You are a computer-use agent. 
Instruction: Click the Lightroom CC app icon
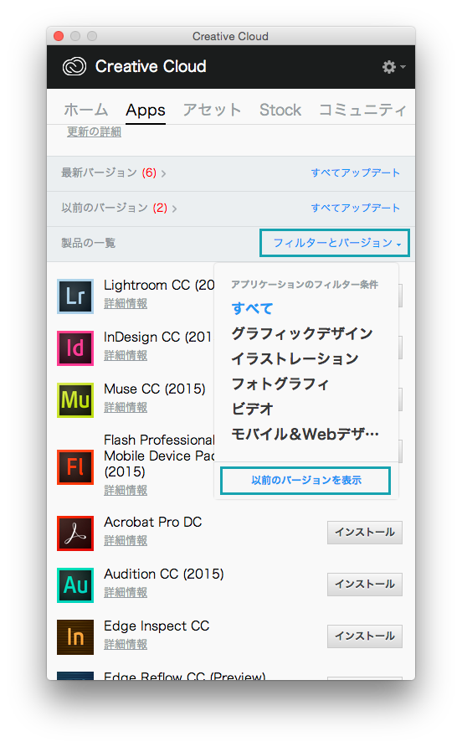pyautogui.click(x=75, y=296)
